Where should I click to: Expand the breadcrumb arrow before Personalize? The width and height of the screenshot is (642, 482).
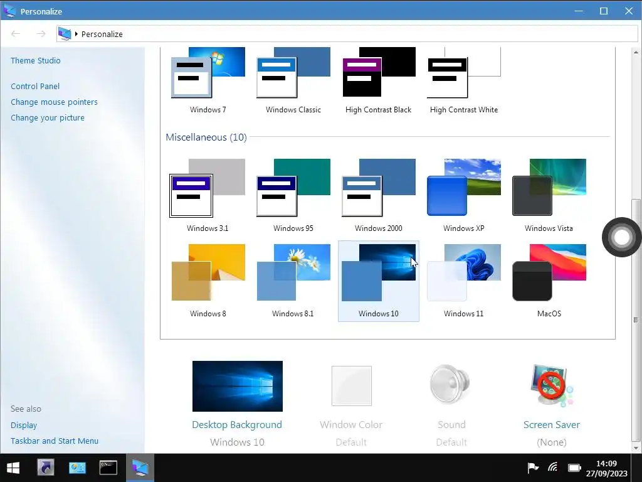click(76, 34)
